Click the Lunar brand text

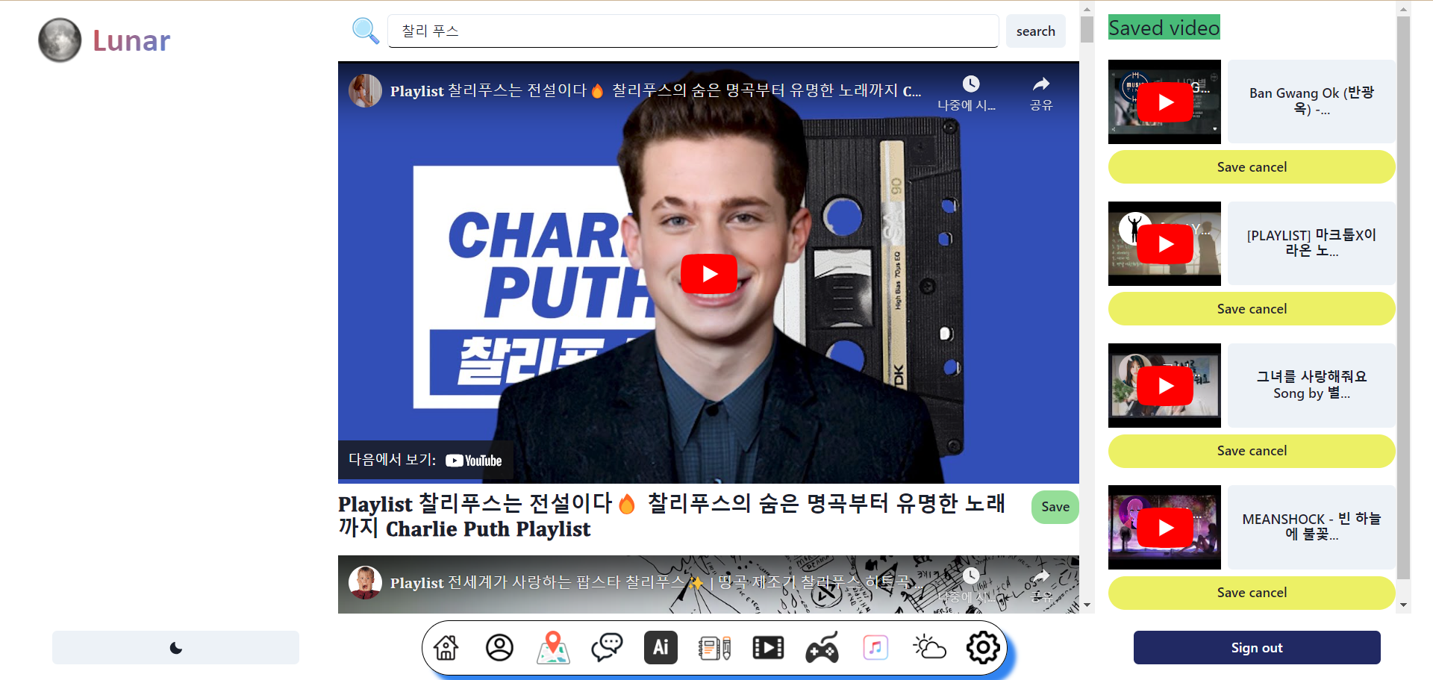131,40
